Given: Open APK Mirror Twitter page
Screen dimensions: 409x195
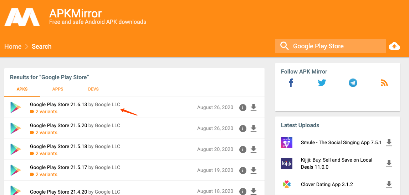Looking at the screenshot, I should point(322,83).
